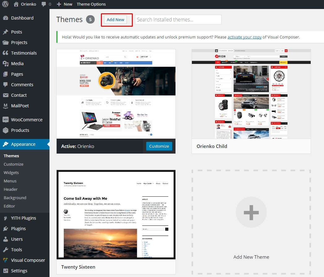Viewport: 324px width, 277px height.
Task: Open the comments bubble in the admin bar
Action: 43,4
